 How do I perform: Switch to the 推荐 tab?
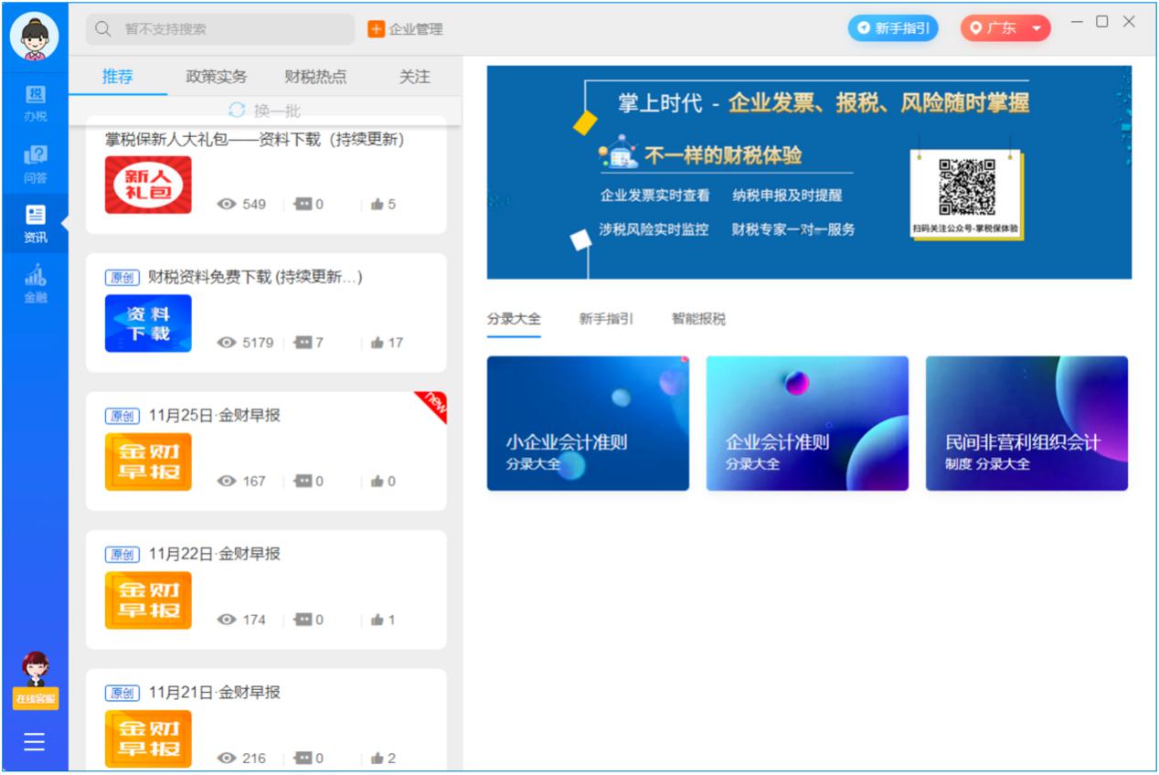[x=118, y=77]
